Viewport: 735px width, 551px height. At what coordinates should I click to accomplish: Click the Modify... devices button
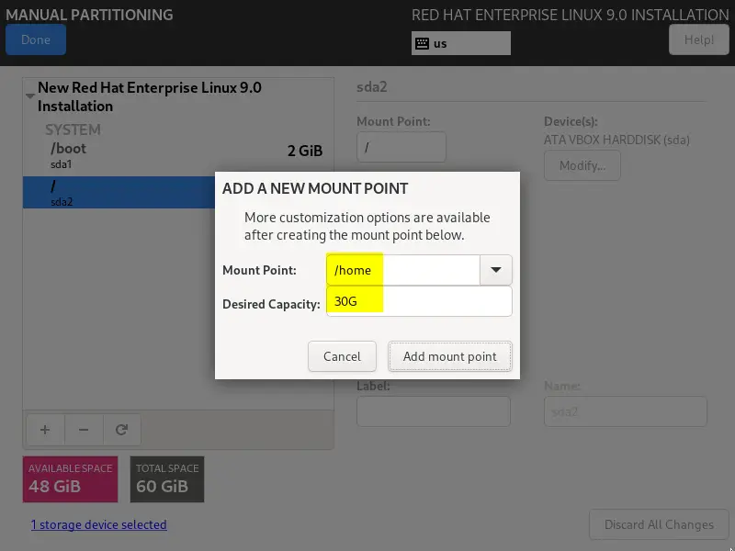point(582,165)
